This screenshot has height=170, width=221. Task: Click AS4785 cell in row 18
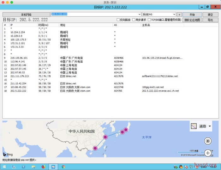pyautogui.click(x=118, y=91)
